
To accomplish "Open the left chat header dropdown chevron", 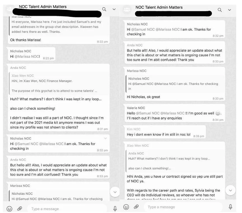I will point(114,9).
